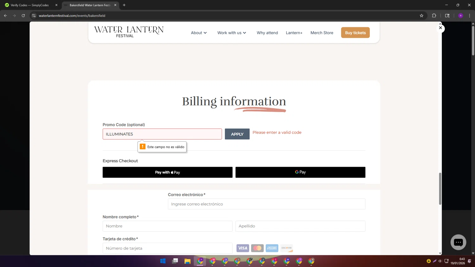The height and width of the screenshot is (267, 475).
Task: Bookmark this page with the star icon
Action: point(421,16)
